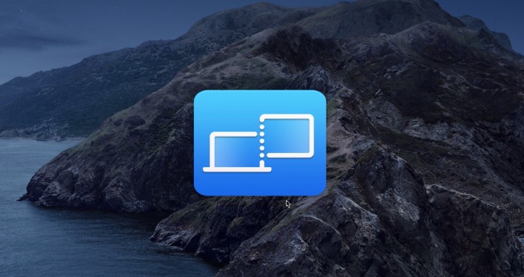Click the laptop outline inside the Sidecar icon
Screen dimensions: 524x277
(x=237, y=152)
